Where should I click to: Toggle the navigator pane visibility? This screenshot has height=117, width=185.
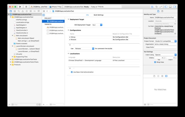[166, 7]
